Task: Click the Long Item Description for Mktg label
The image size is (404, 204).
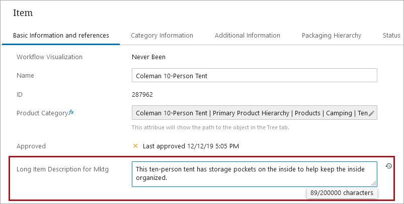Action: point(62,169)
